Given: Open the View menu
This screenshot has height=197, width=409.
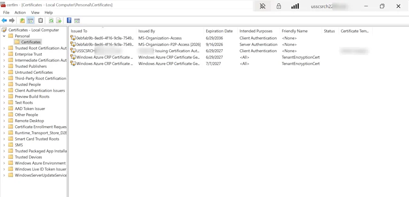Looking at the screenshot, I should tap(35, 12).
